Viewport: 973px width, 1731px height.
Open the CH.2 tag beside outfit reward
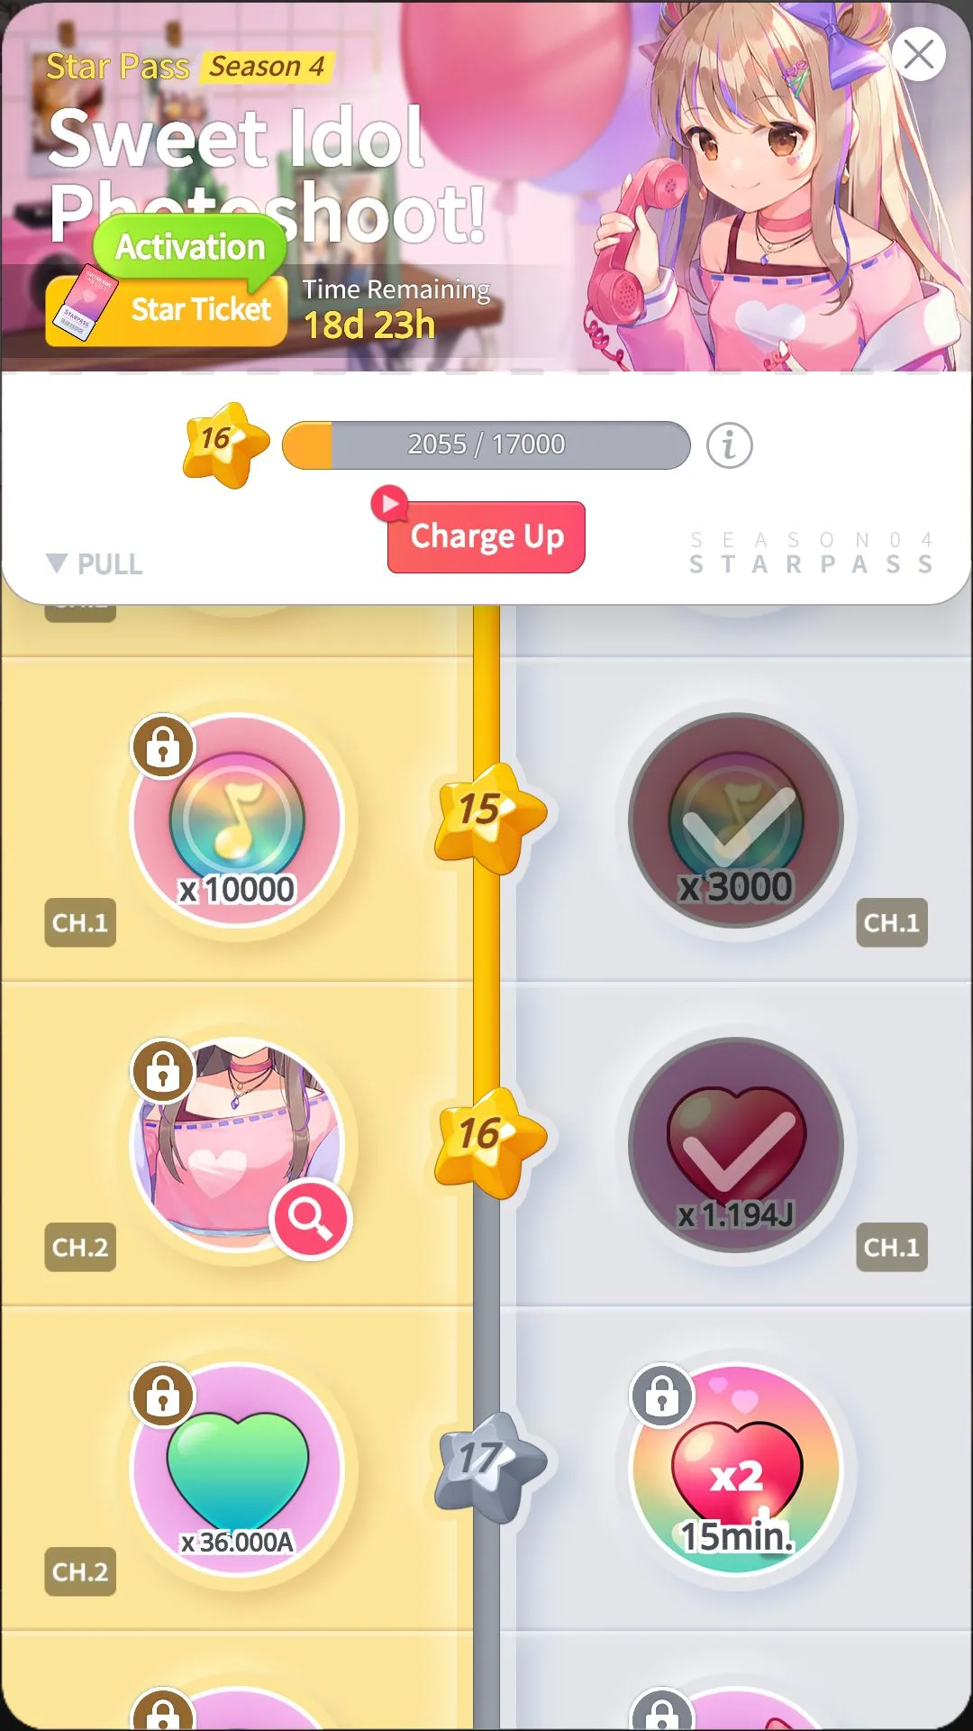click(80, 1247)
